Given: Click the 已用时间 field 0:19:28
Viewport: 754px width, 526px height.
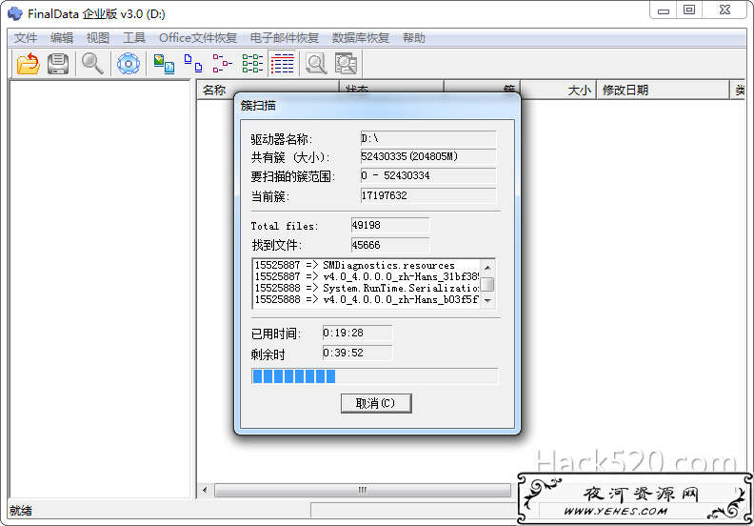Looking at the screenshot, I should pos(357,333).
